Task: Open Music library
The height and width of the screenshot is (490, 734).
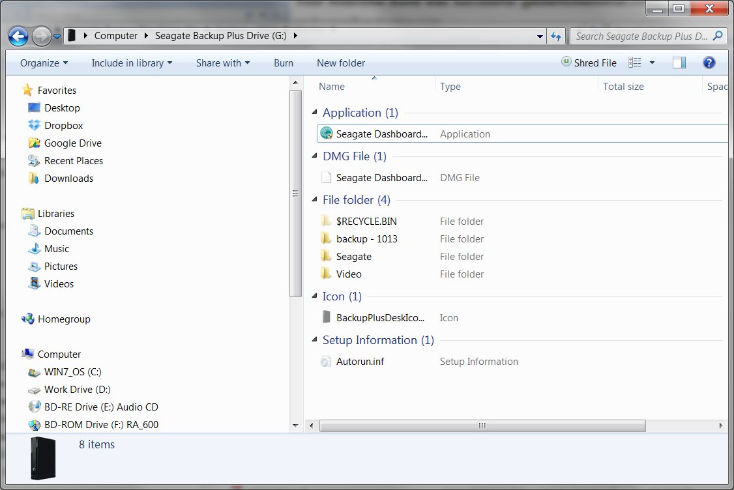Action: click(x=49, y=248)
